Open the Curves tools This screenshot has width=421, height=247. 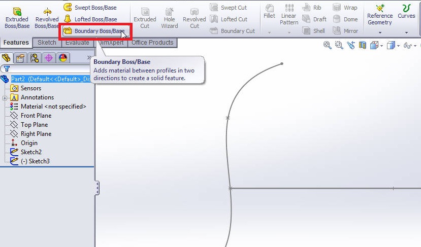406,12
